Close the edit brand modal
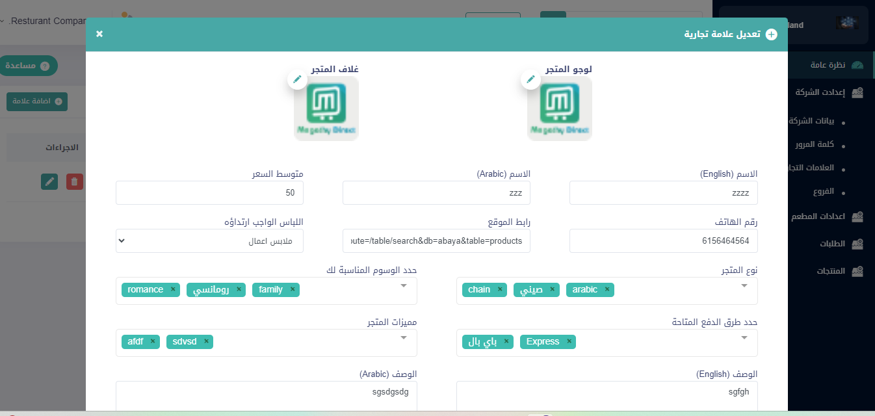The height and width of the screenshot is (416, 875). 99,34
